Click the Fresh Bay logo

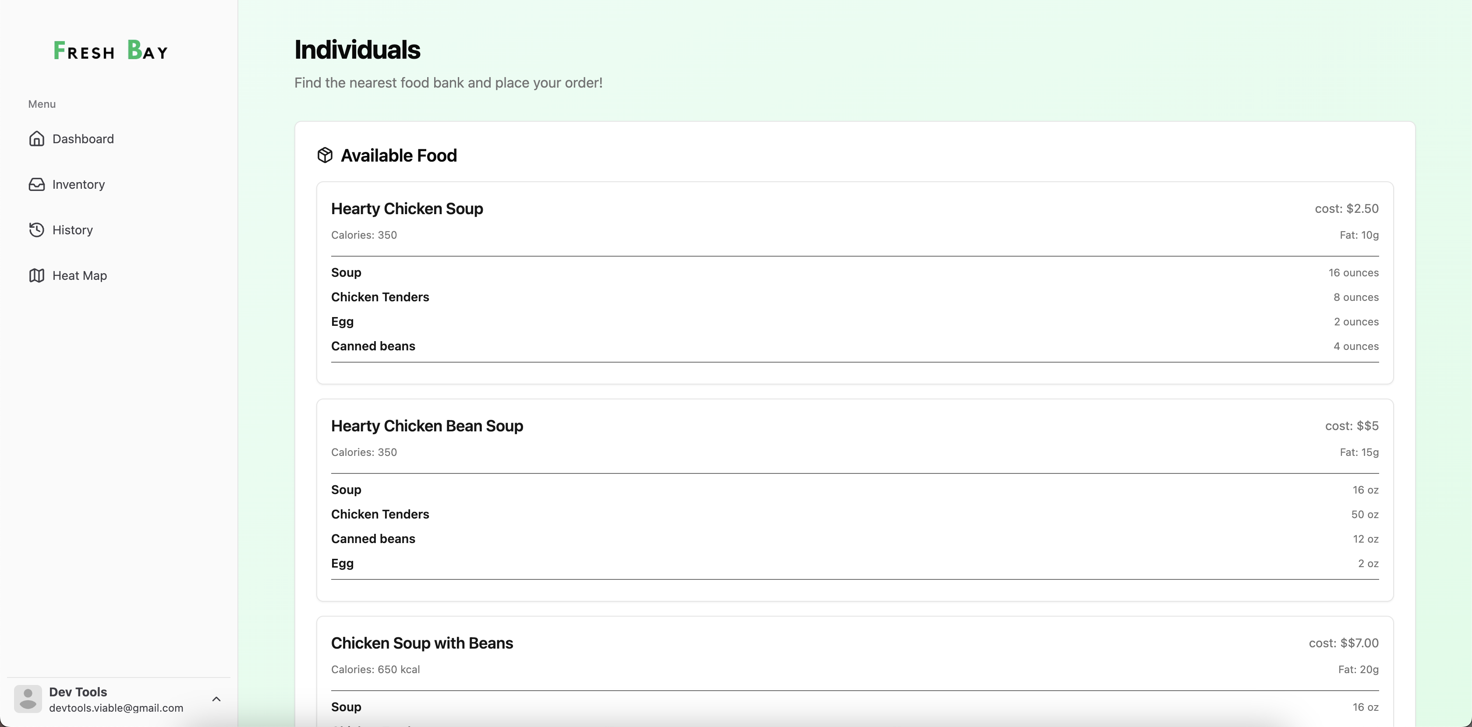pos(111,50)
